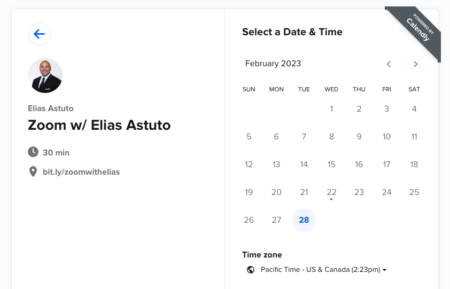Click the time zone dropdown caret arrow
Image resolution: width=450 pixels, height=289 pixels.
coord(385,270)
